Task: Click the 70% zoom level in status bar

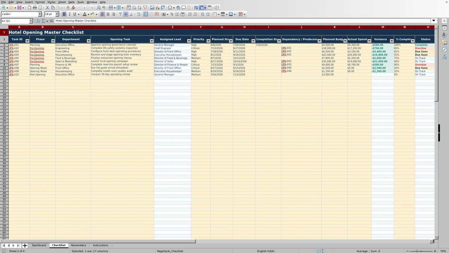Action: (443, 251)
